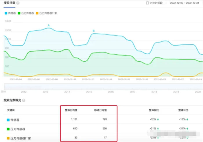Image resolution: width=203 pixels, height=142 pixels.
Task: Enable the 对比时间段 checkbox
Action: coord(148,3)
